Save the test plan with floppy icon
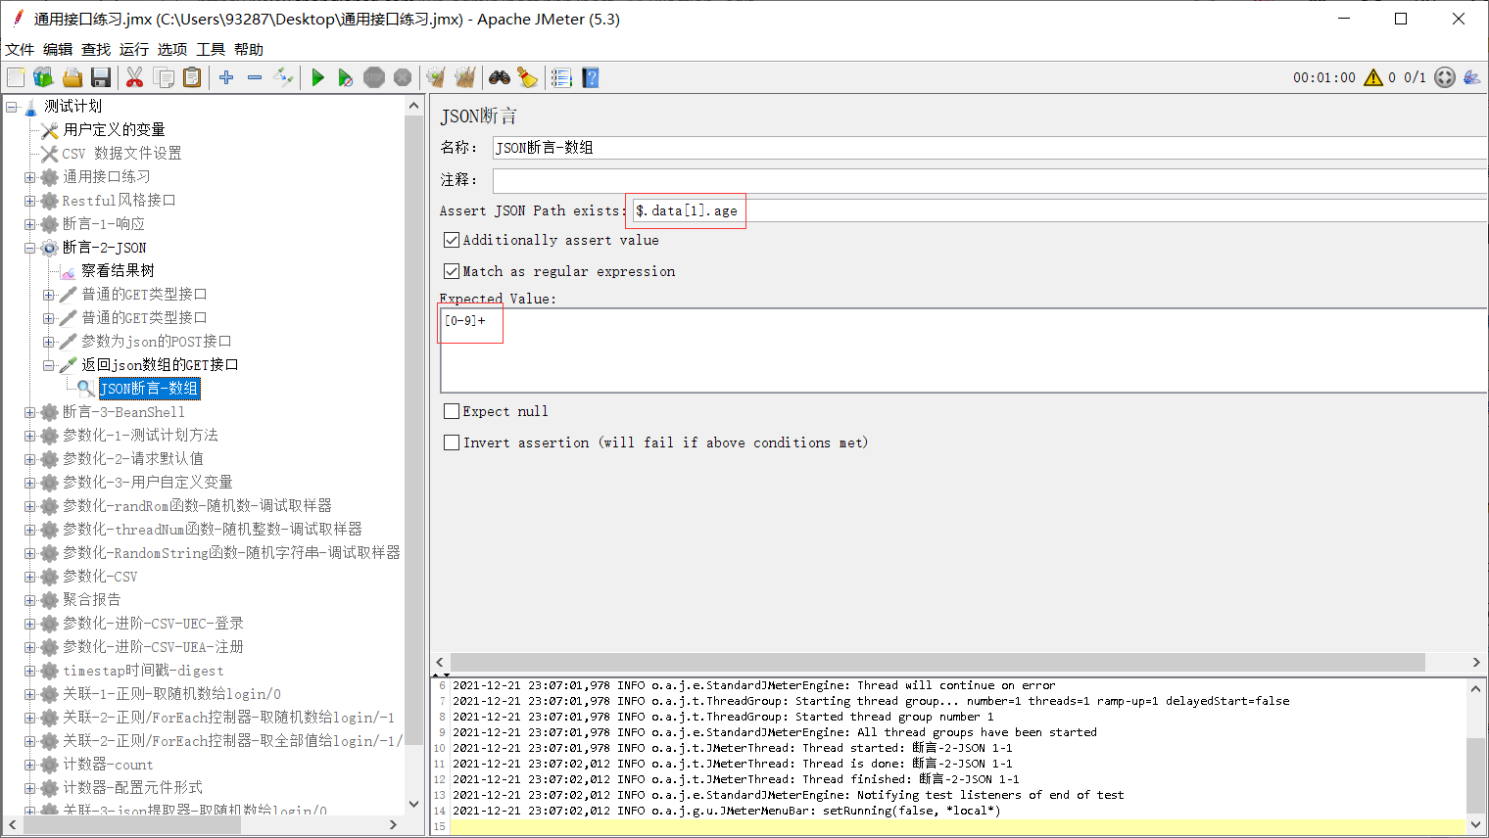The height and width of the screenshot is (838, 1489). 100,77
